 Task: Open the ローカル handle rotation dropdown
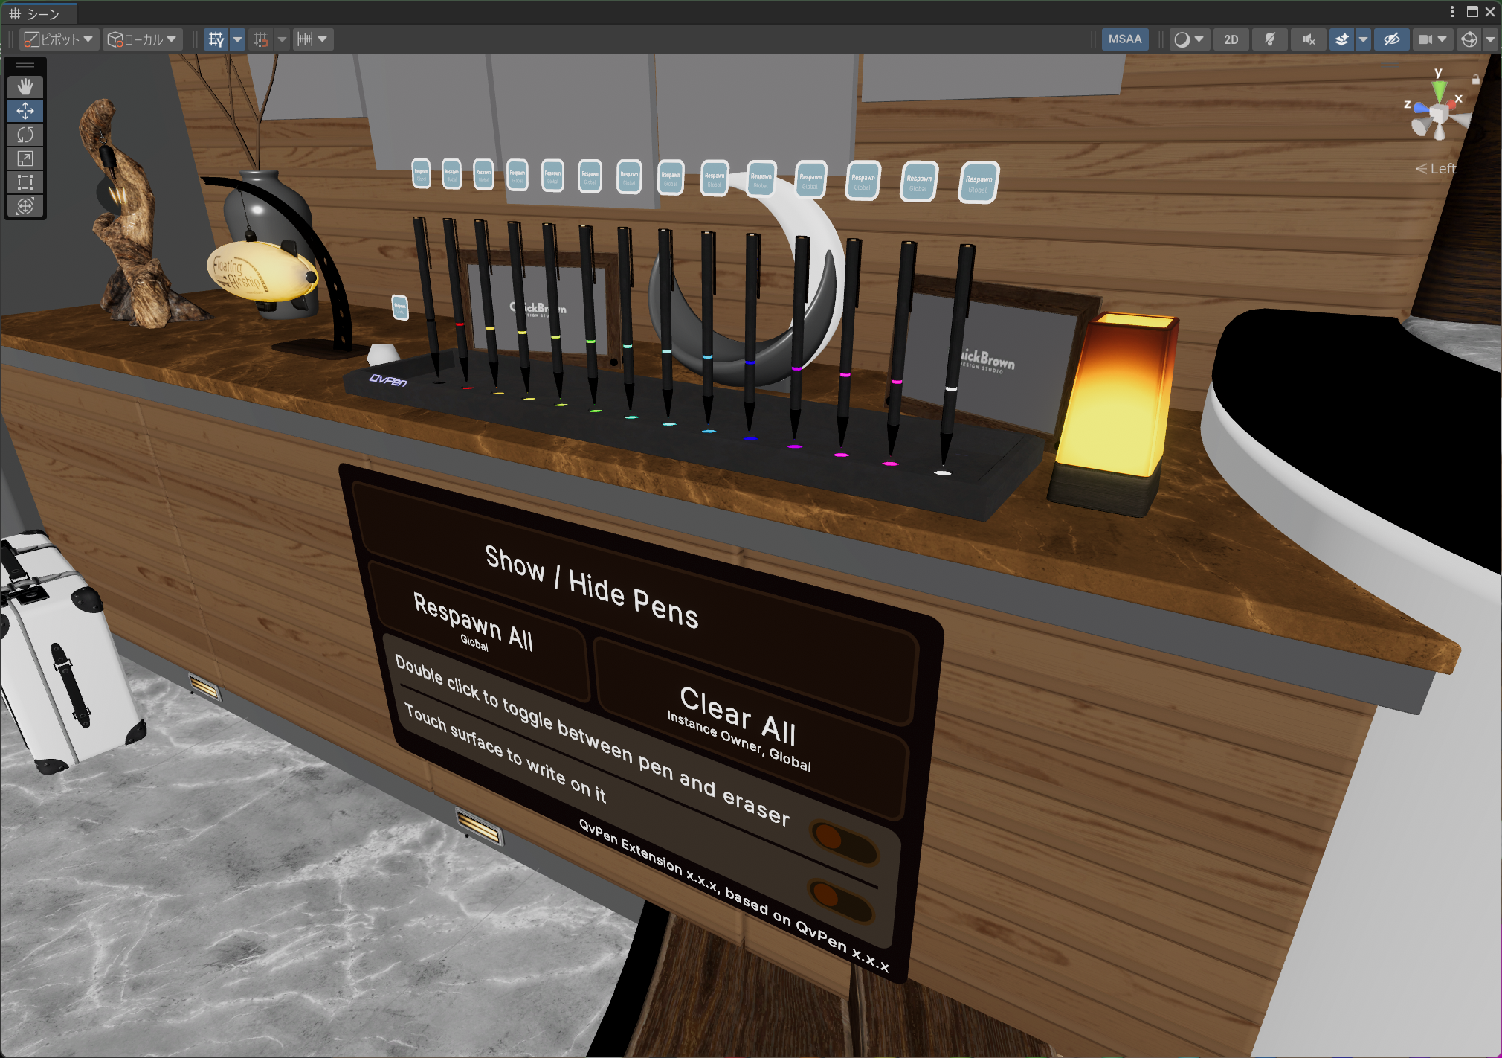click(x=143, y=39)
